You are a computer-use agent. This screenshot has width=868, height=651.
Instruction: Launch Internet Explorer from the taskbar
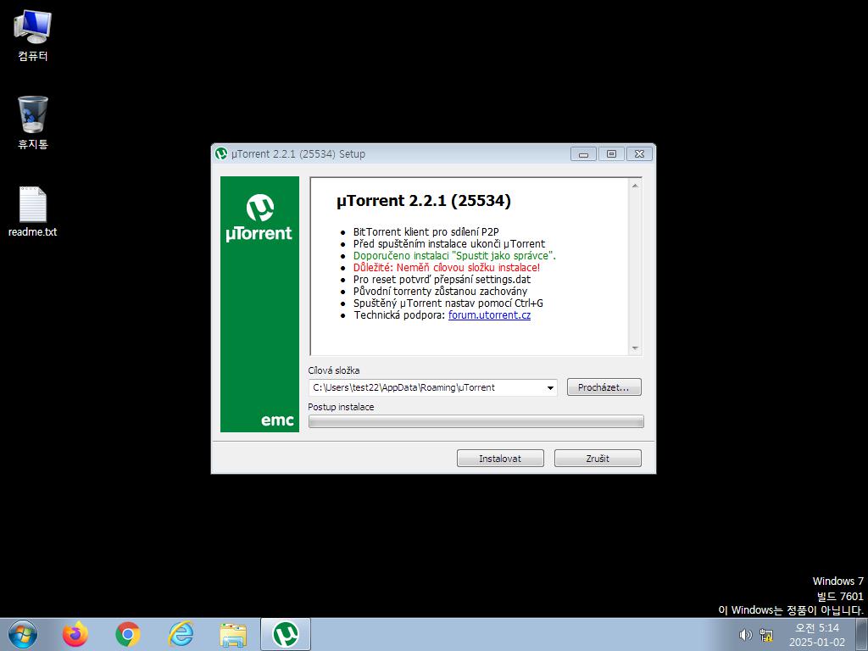pos(181,634)
